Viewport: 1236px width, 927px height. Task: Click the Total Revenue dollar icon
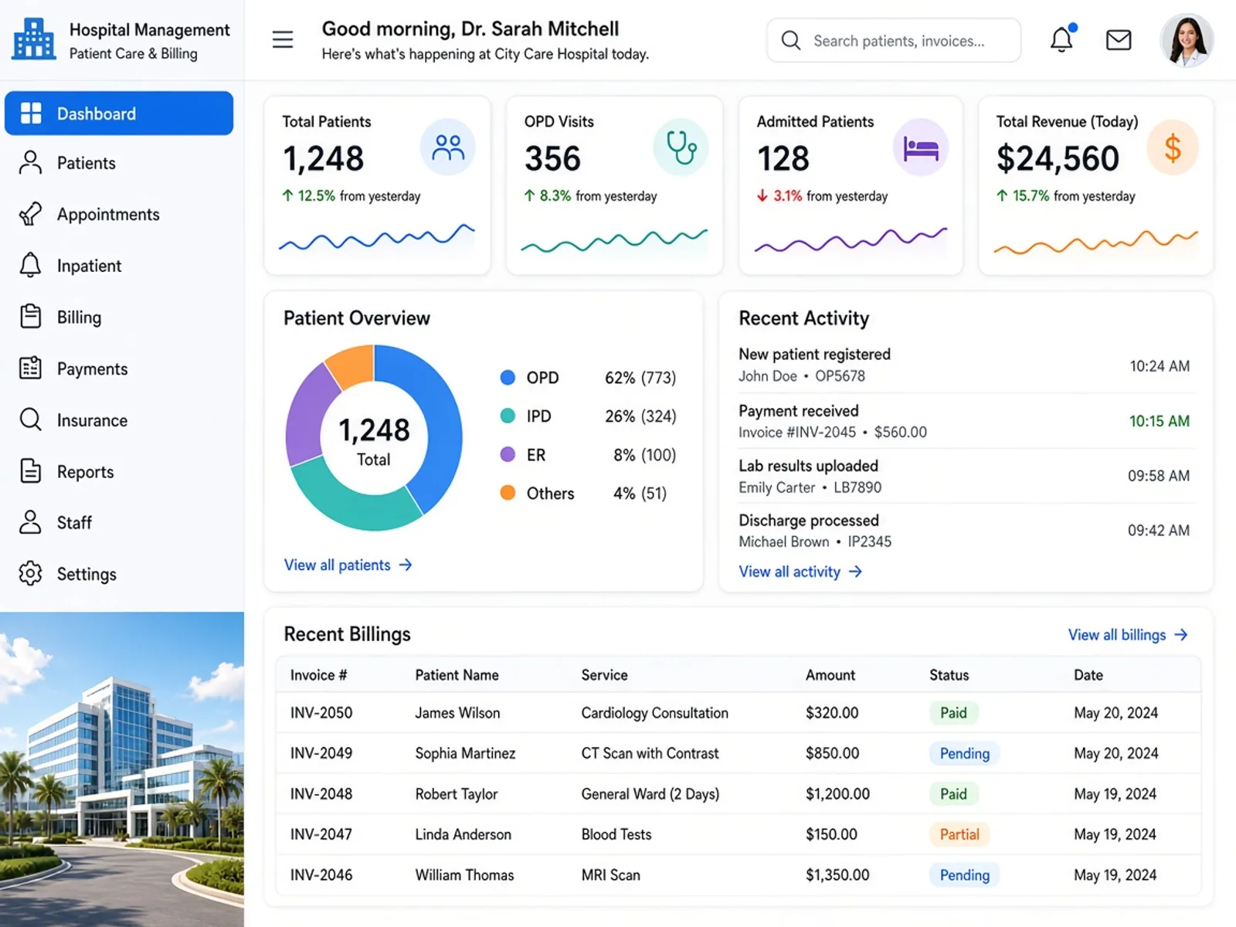click(1172, 147)
